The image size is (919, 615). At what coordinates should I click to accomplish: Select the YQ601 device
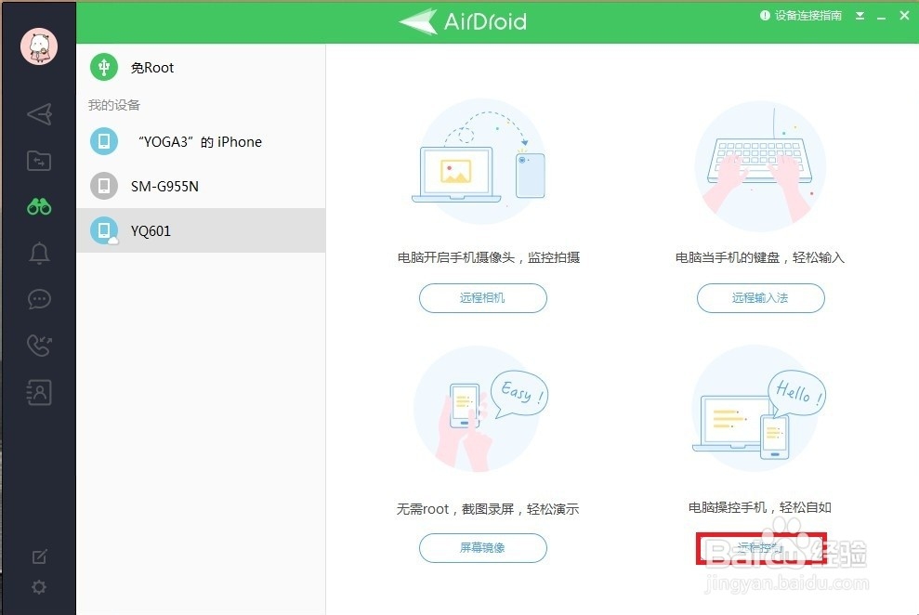click(201, 230)
